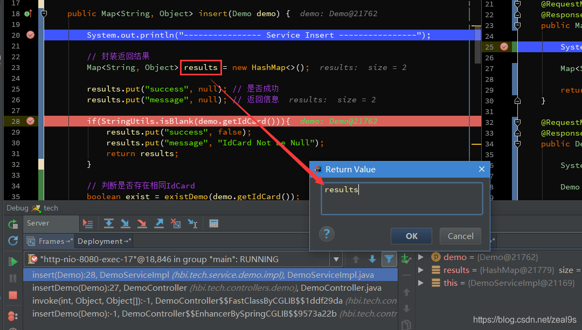Screen dimensions: 582x330
Task: Click the move watch down arrow
Action: 406,308
